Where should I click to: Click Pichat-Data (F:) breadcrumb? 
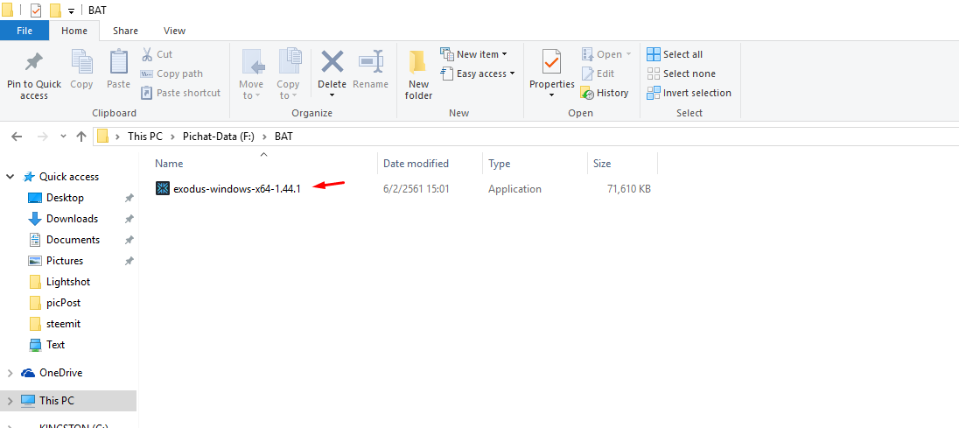point(219,137)
